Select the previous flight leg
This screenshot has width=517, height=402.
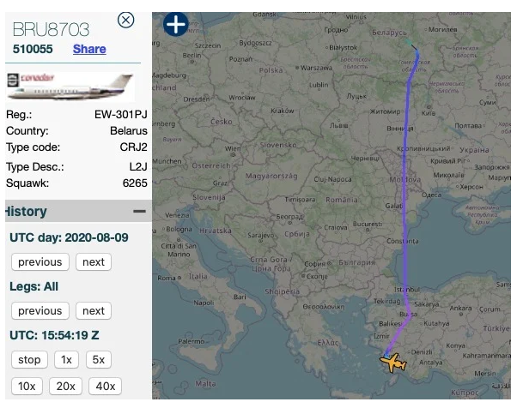40,310
